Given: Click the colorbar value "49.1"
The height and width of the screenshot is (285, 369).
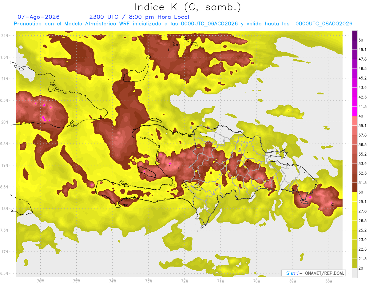Looking at the screenshot, I should click(x=363, y=49).
